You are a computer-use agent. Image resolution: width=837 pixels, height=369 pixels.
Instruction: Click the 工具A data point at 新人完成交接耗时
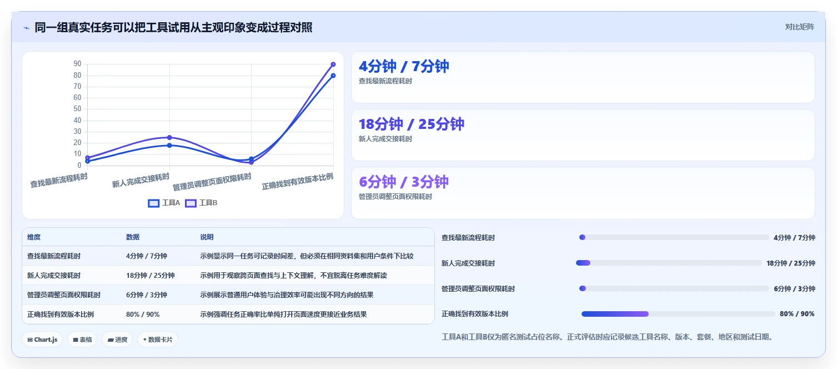(x=169, y=146)
